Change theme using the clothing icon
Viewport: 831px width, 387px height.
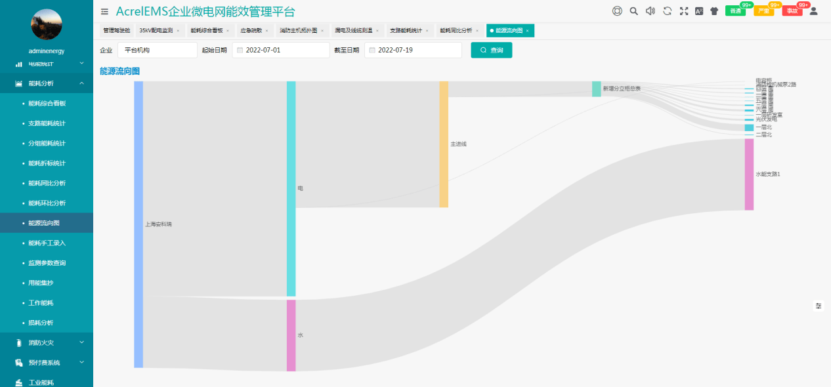(714, 11)
